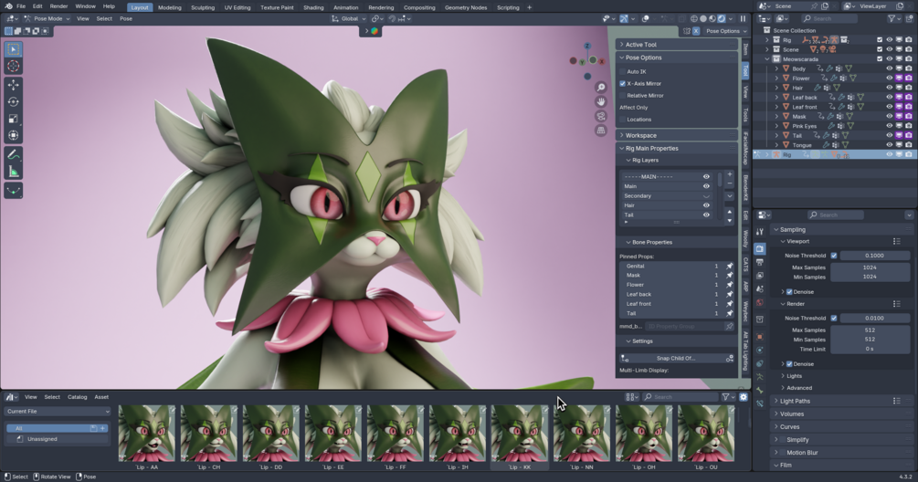Toggle the Viewport Denoise checkbox
The width and height of the screenshot is (918, 482).
789,292
